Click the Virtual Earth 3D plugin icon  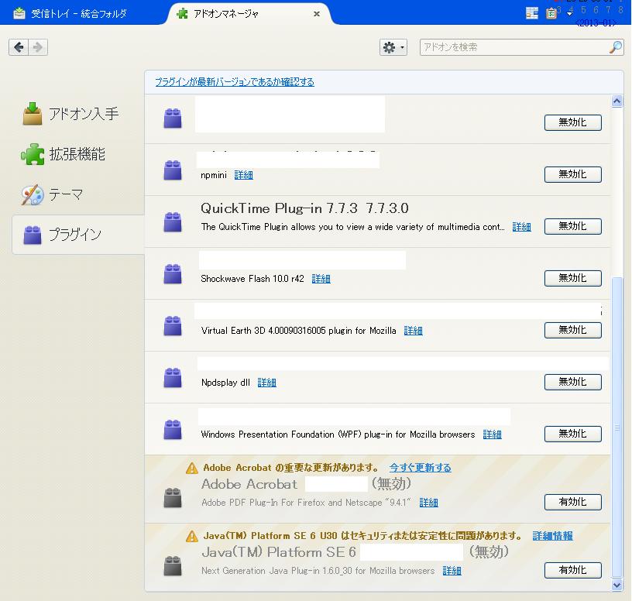tap(173, 326)
